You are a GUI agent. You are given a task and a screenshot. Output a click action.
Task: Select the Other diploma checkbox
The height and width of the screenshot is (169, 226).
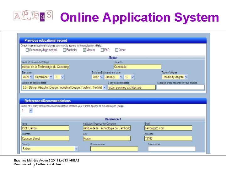[116, 50]
